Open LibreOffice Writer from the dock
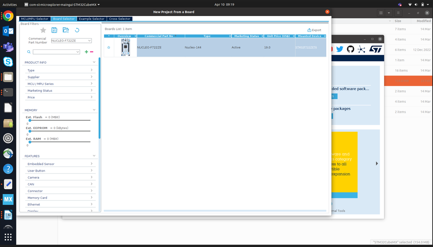433x247 pixels. [x=8, y=214]
